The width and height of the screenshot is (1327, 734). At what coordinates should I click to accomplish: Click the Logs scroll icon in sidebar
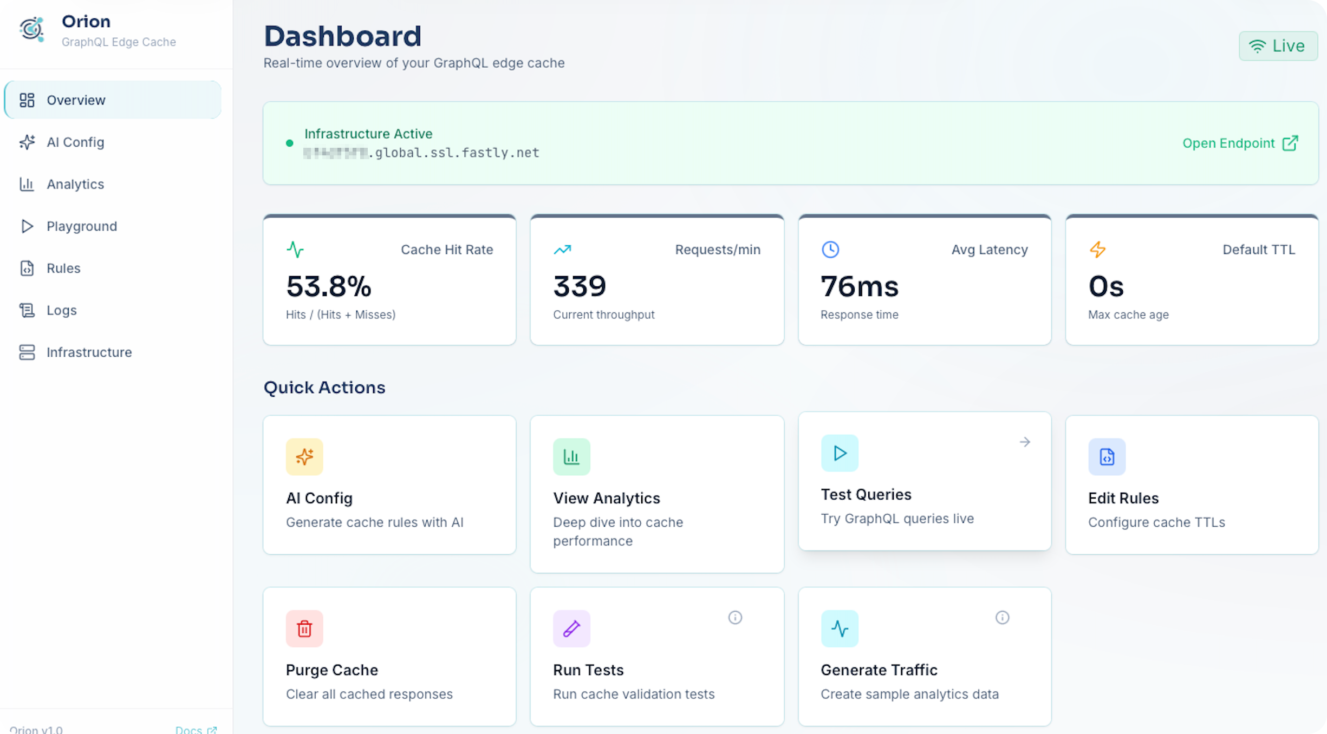point(27,310)
